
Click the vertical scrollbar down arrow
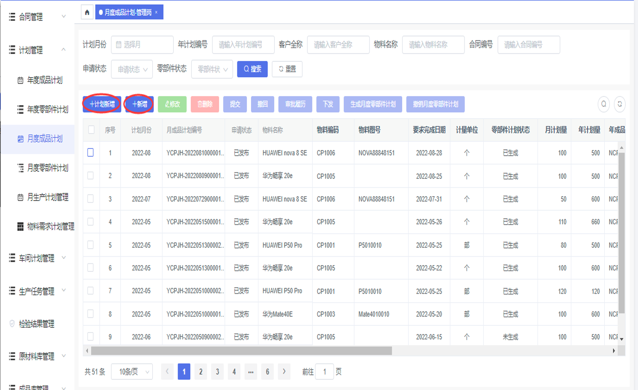[x=622, y=339]
